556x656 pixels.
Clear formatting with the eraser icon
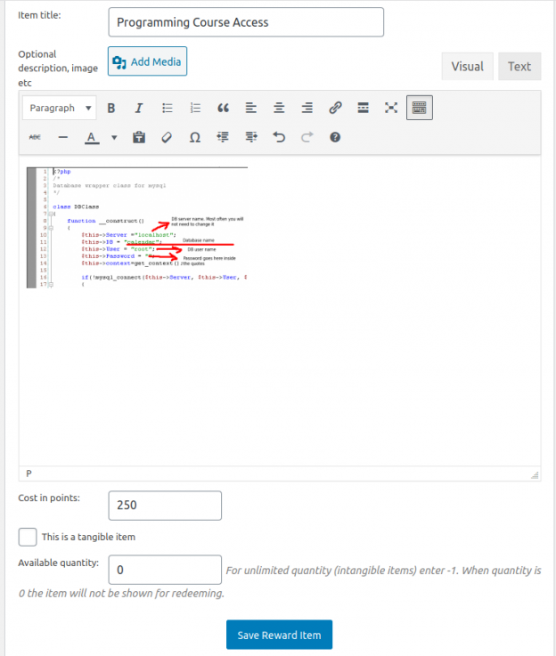click(166, 137)
